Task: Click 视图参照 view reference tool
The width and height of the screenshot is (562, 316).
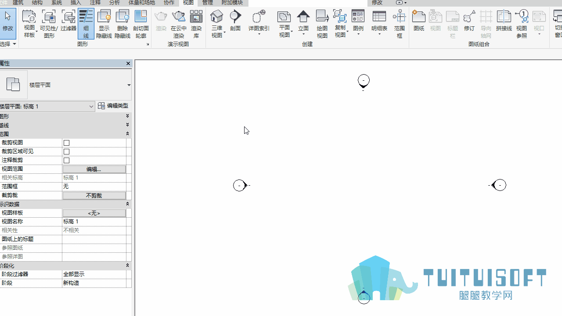Action: point(522,24)
